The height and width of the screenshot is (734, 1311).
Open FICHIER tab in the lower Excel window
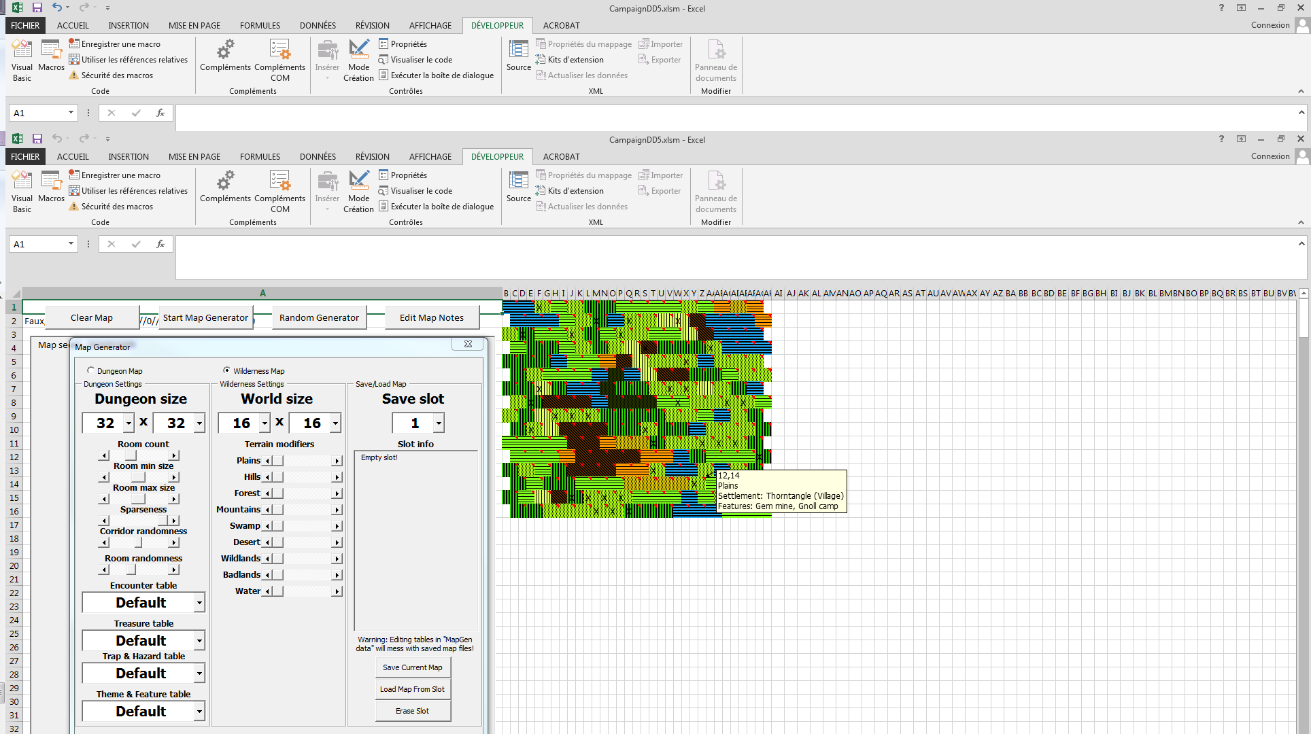(x=25, y=156)
